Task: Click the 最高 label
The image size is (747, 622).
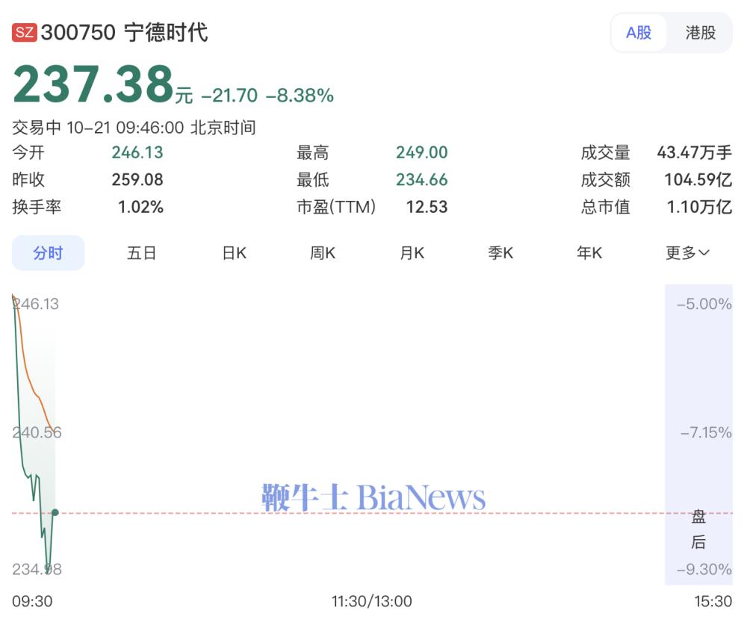Action: (312, 152)
